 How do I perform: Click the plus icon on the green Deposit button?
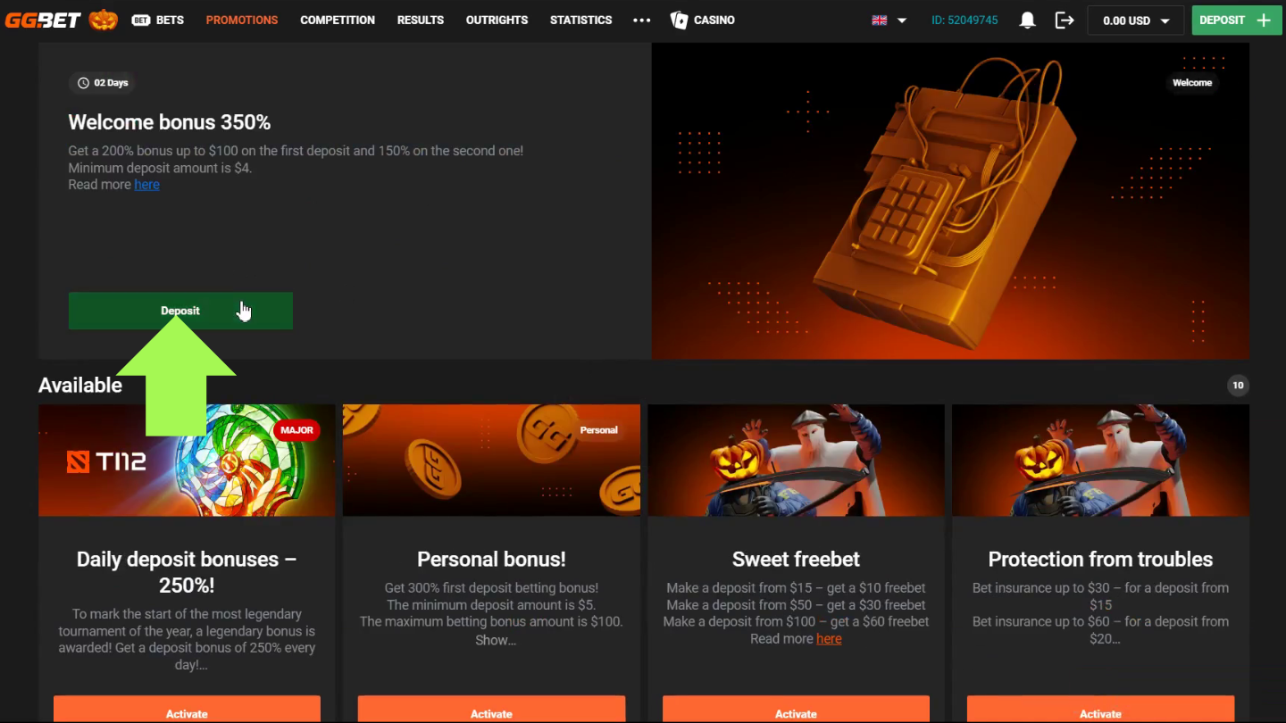click(1263, 20)
